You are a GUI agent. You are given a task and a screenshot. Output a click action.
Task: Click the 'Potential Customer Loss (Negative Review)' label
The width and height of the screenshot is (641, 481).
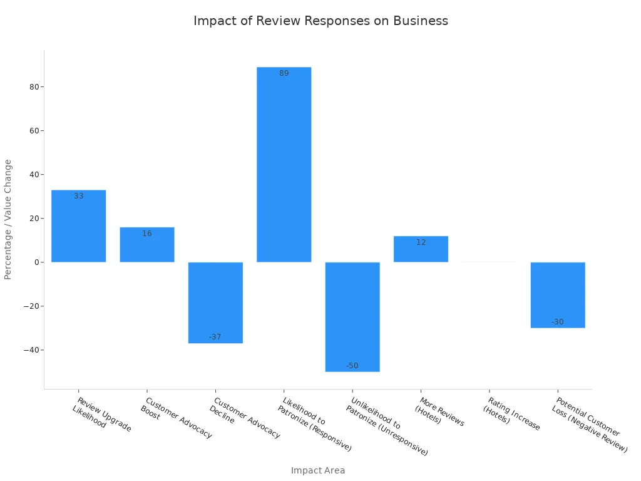tap(589, 425)
